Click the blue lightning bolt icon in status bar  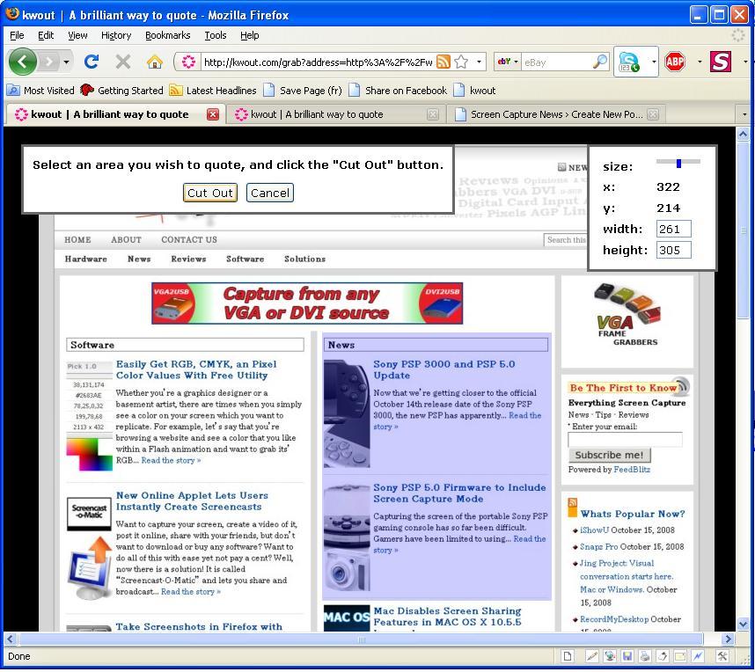(698, 656)
